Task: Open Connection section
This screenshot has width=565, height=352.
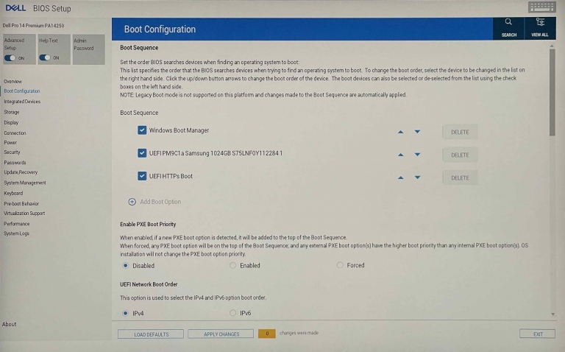Action: [x=15, y=133]
